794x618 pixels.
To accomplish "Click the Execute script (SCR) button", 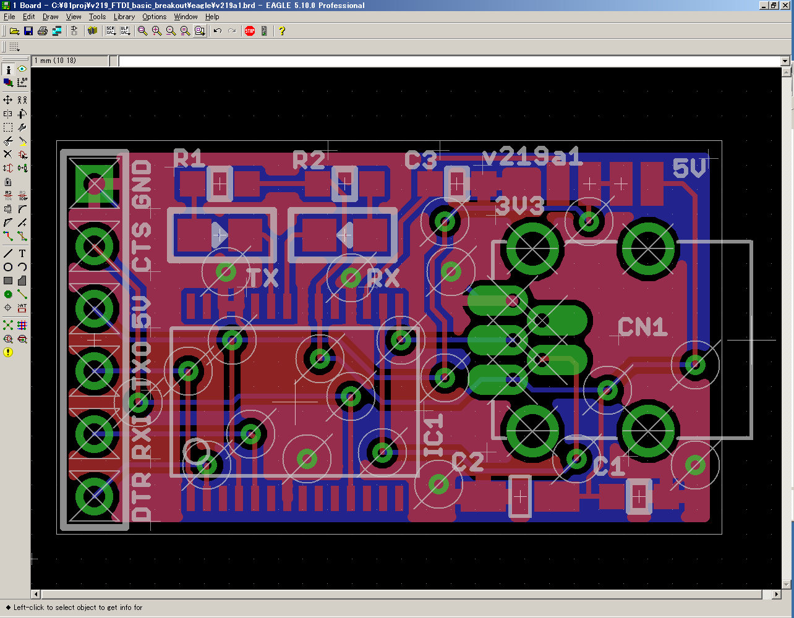I will (111, 31).
